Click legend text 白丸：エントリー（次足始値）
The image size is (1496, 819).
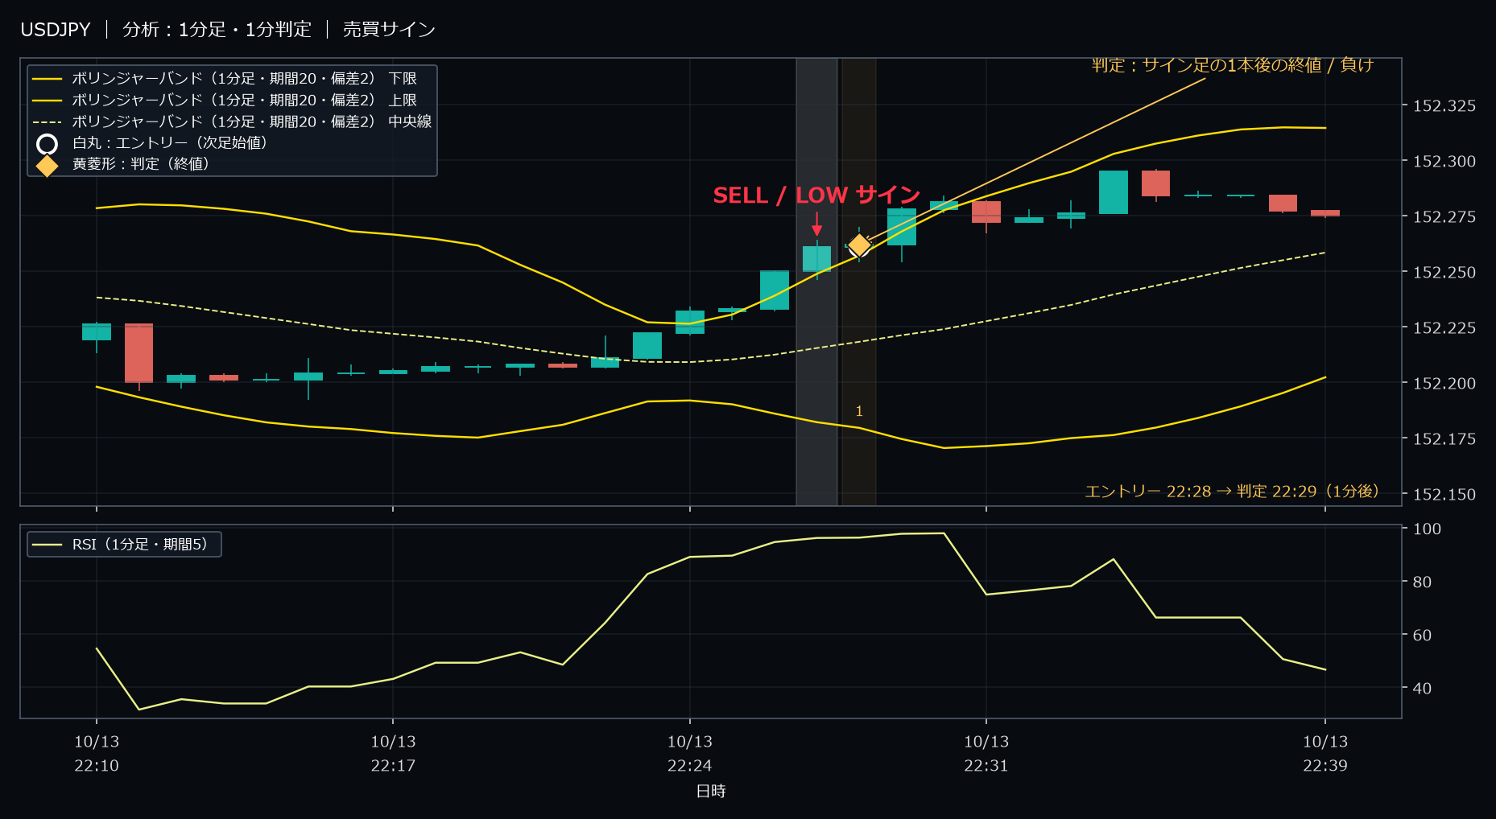point(170,143)
